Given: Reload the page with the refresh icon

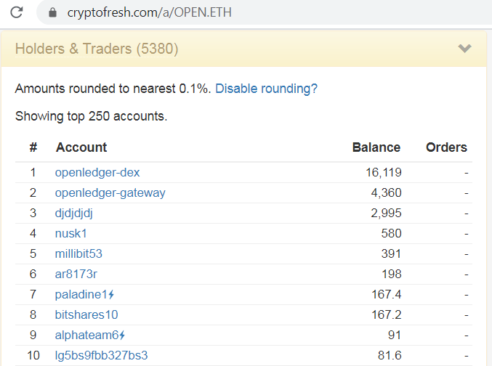Looking at the screenshot, I should [x=16, y=12].
